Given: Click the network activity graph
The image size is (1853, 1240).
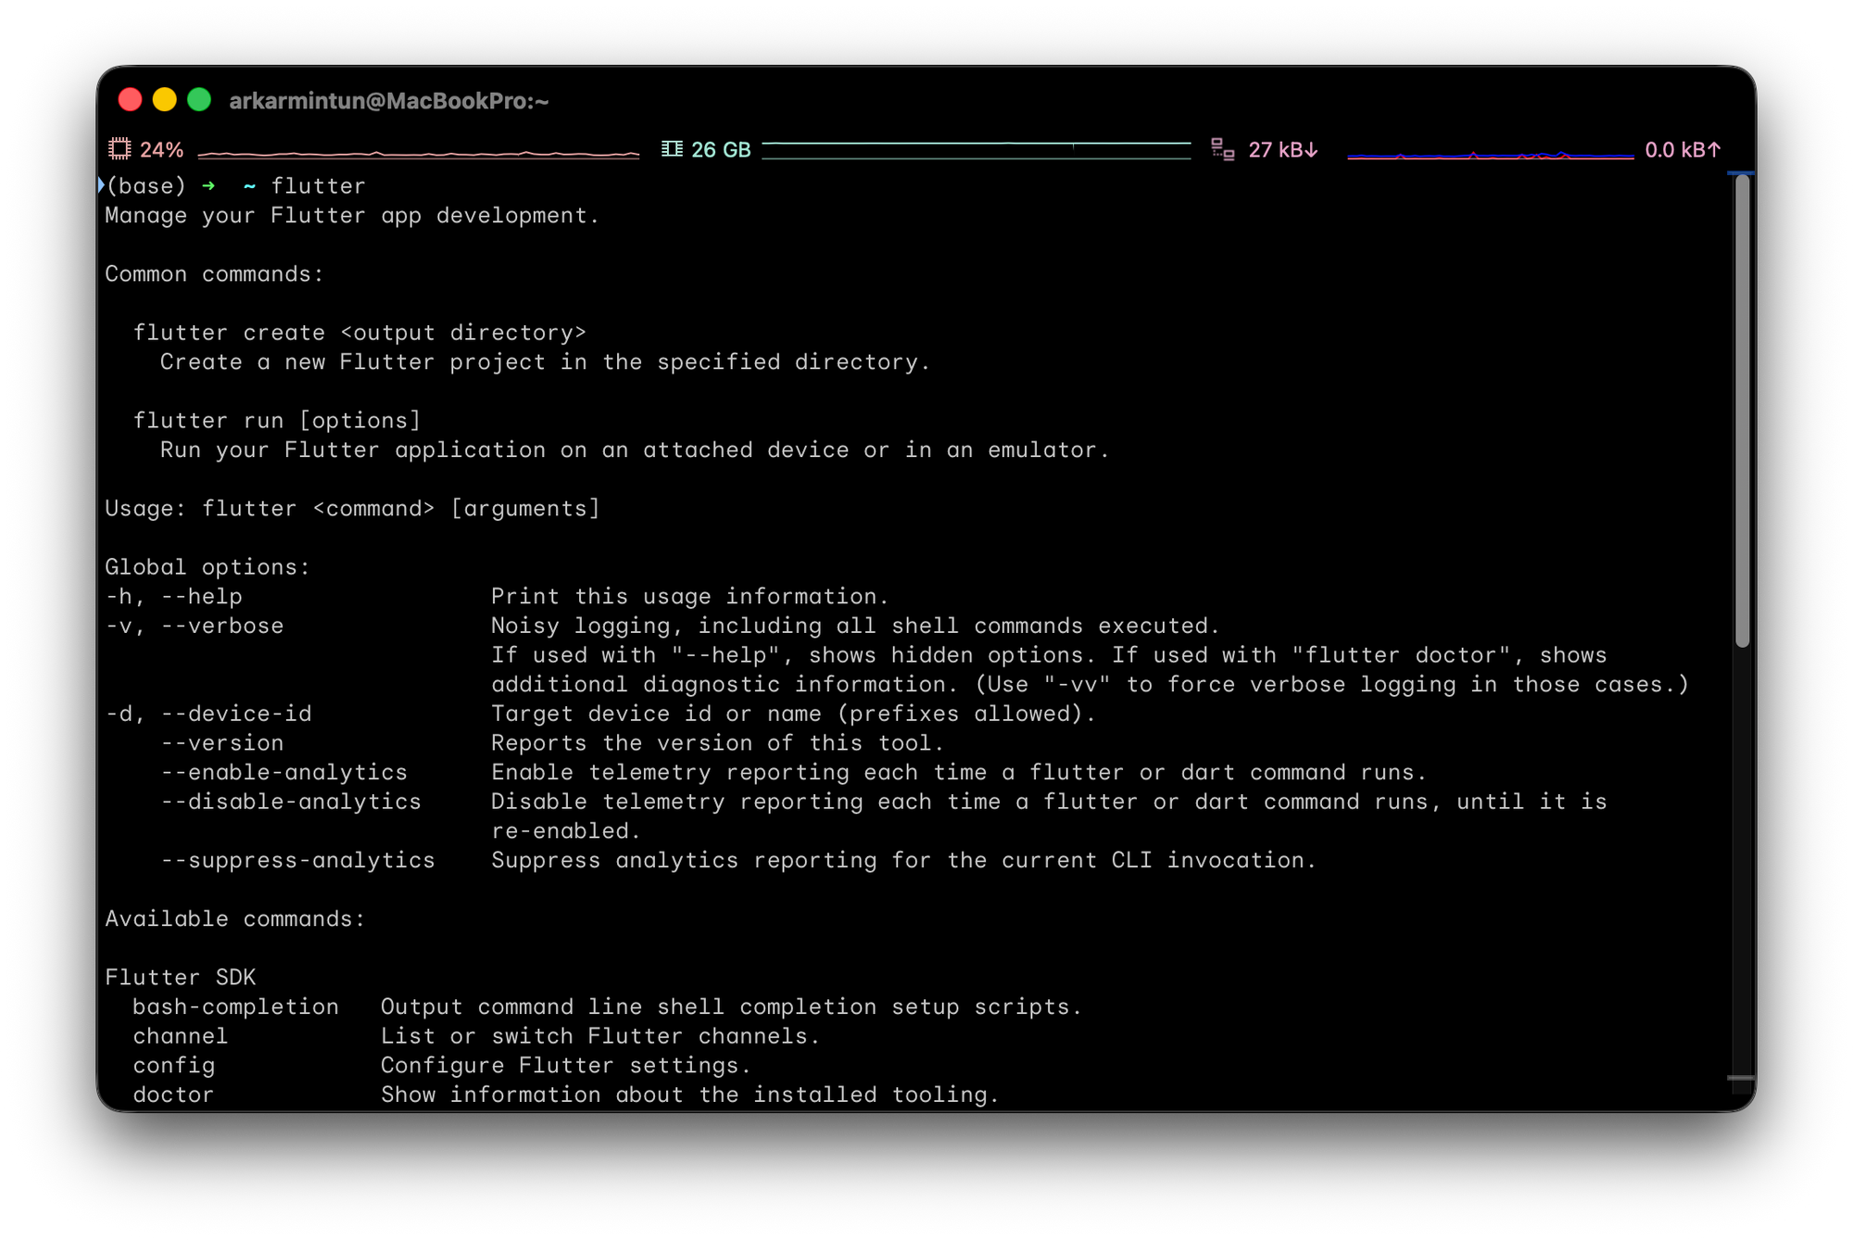Looking at the screenshot, I should click(x=1490, y=155).
